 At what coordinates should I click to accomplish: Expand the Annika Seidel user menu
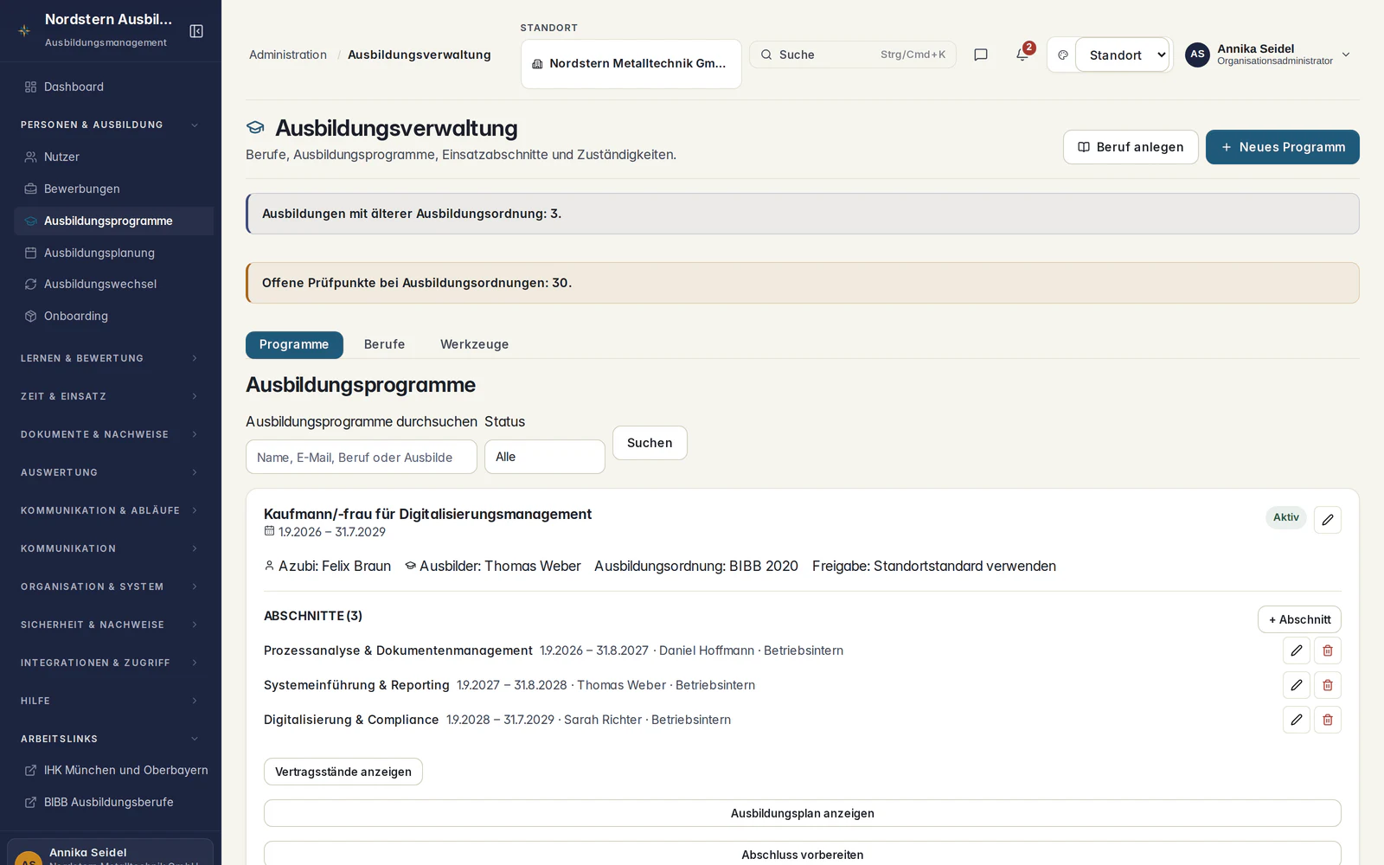coord(1268,54)
